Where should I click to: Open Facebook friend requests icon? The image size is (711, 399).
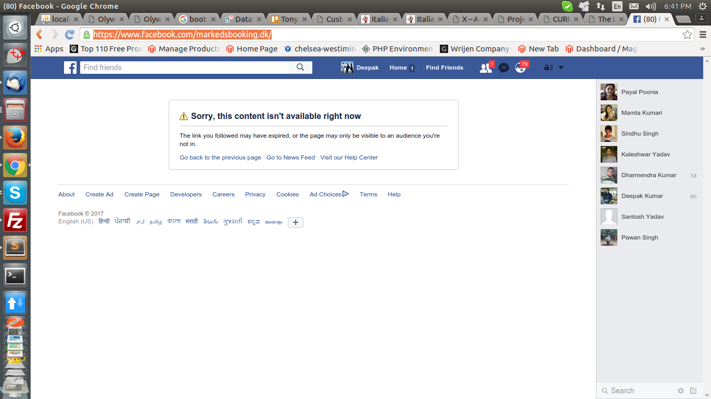point(486,68)
